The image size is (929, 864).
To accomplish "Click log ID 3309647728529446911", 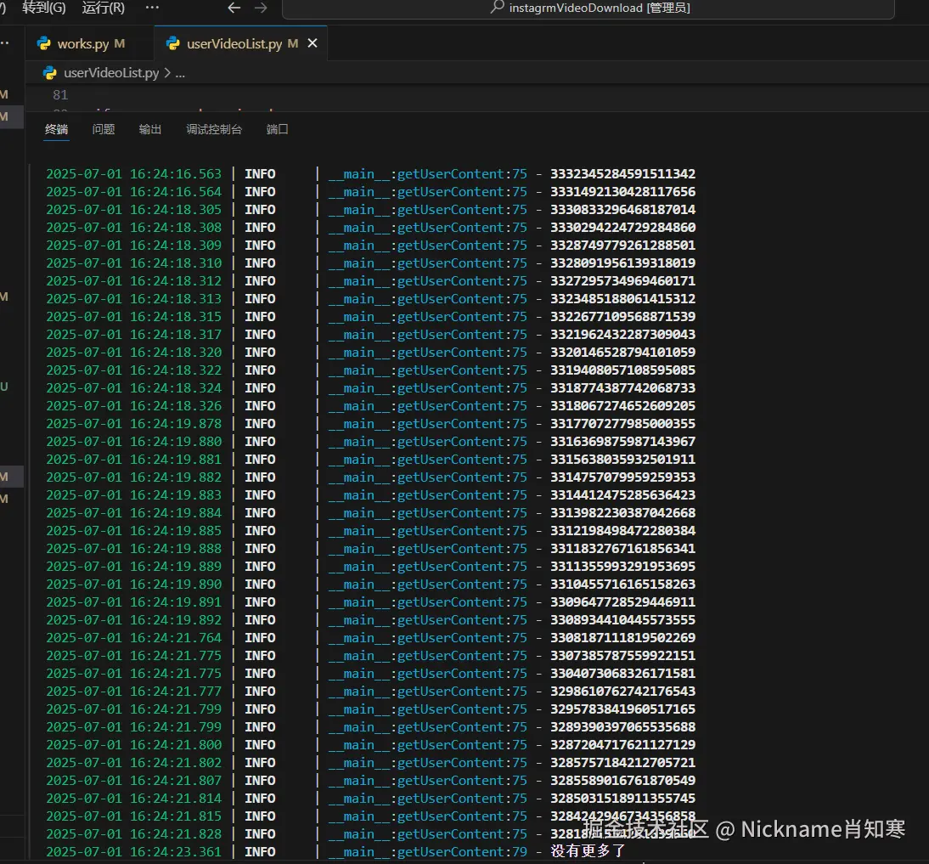I will pyautogui.click(x=622, y=602).
